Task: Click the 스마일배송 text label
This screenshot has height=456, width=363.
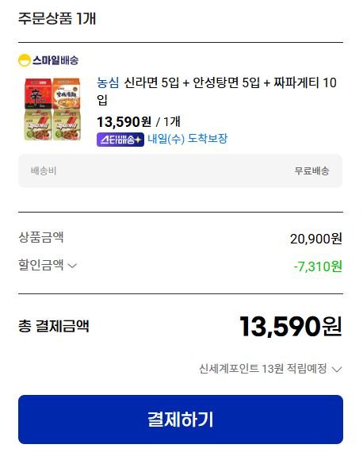Action: [55, 60]
